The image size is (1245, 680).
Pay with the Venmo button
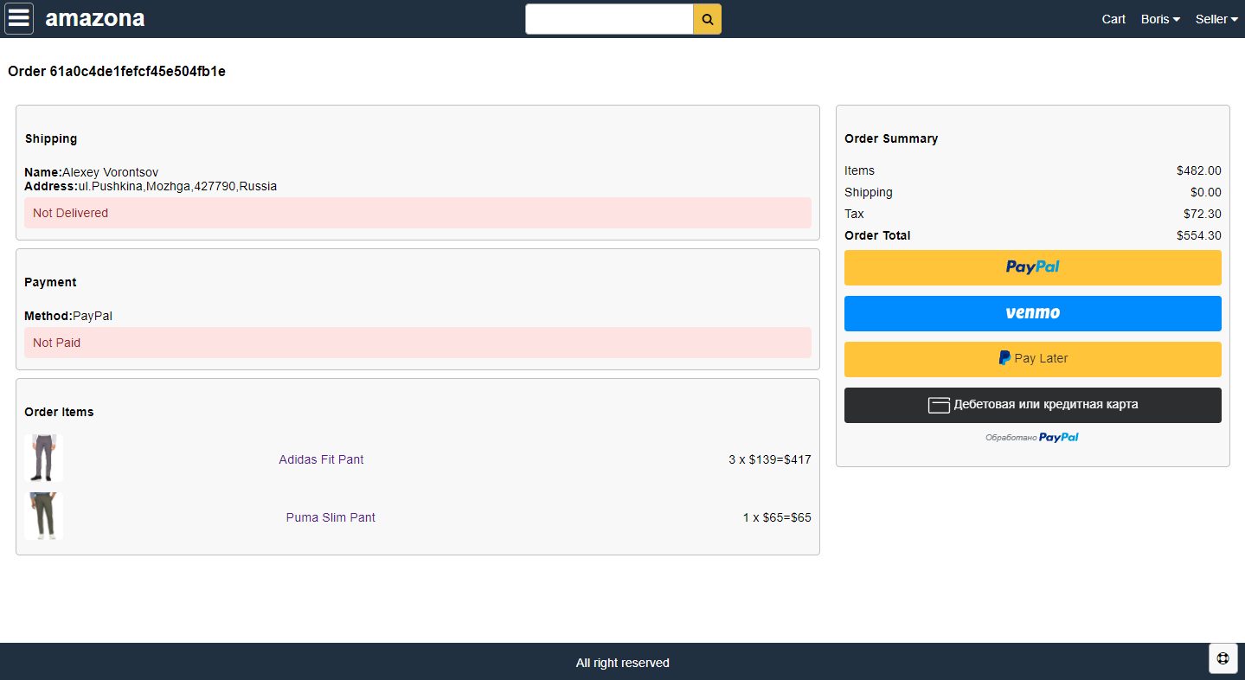coord(1032,313)
